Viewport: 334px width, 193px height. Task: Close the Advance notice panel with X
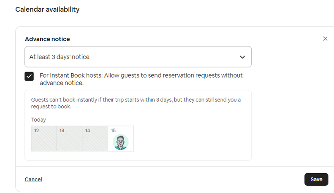[325, 38]
